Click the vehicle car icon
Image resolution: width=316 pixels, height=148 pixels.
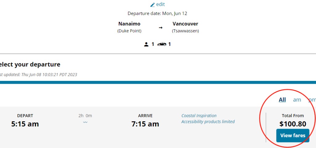162,44
